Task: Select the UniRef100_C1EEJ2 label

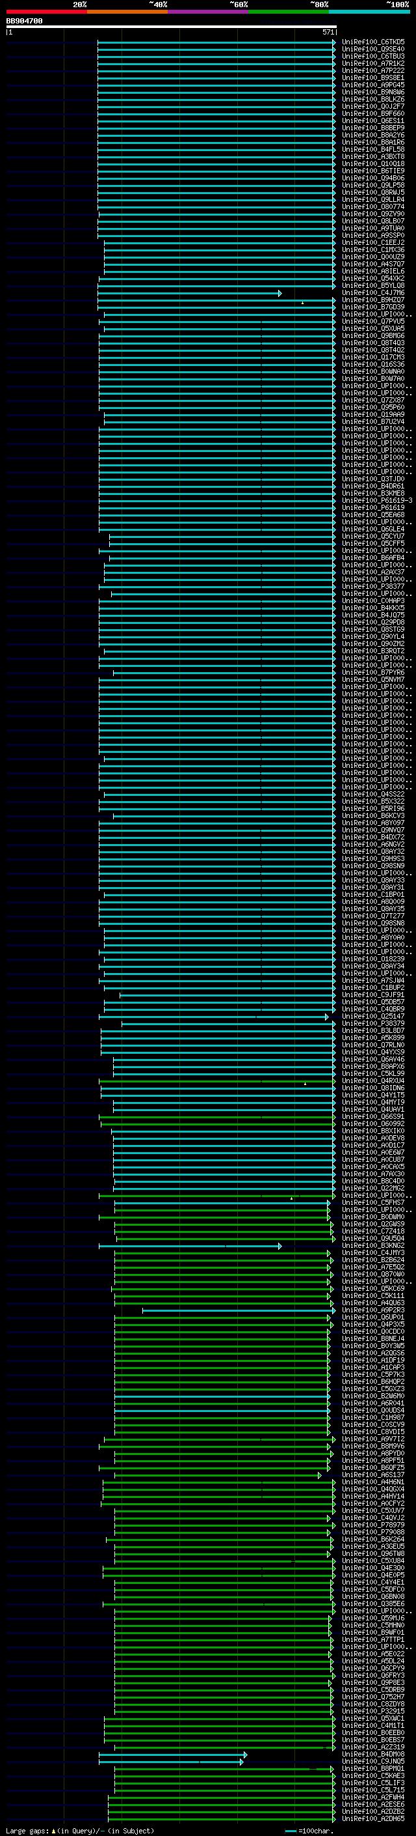Action: pyautogui.click(x=373, y=242)
